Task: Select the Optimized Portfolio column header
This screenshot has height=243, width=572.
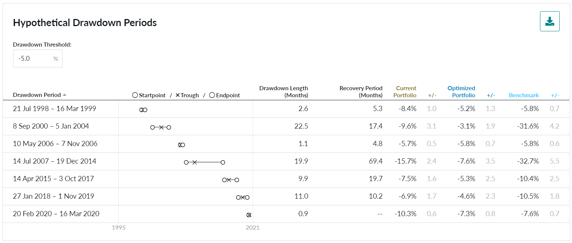Action: (461, 92)
